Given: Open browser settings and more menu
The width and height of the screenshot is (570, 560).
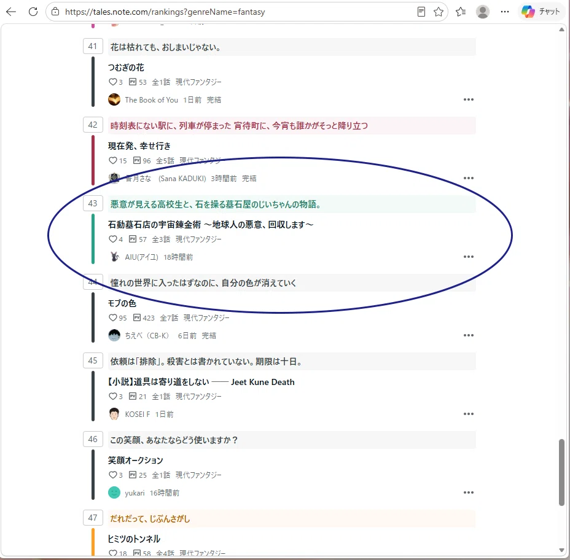Looking at the screenshot, I should click(x=504, y=12).
